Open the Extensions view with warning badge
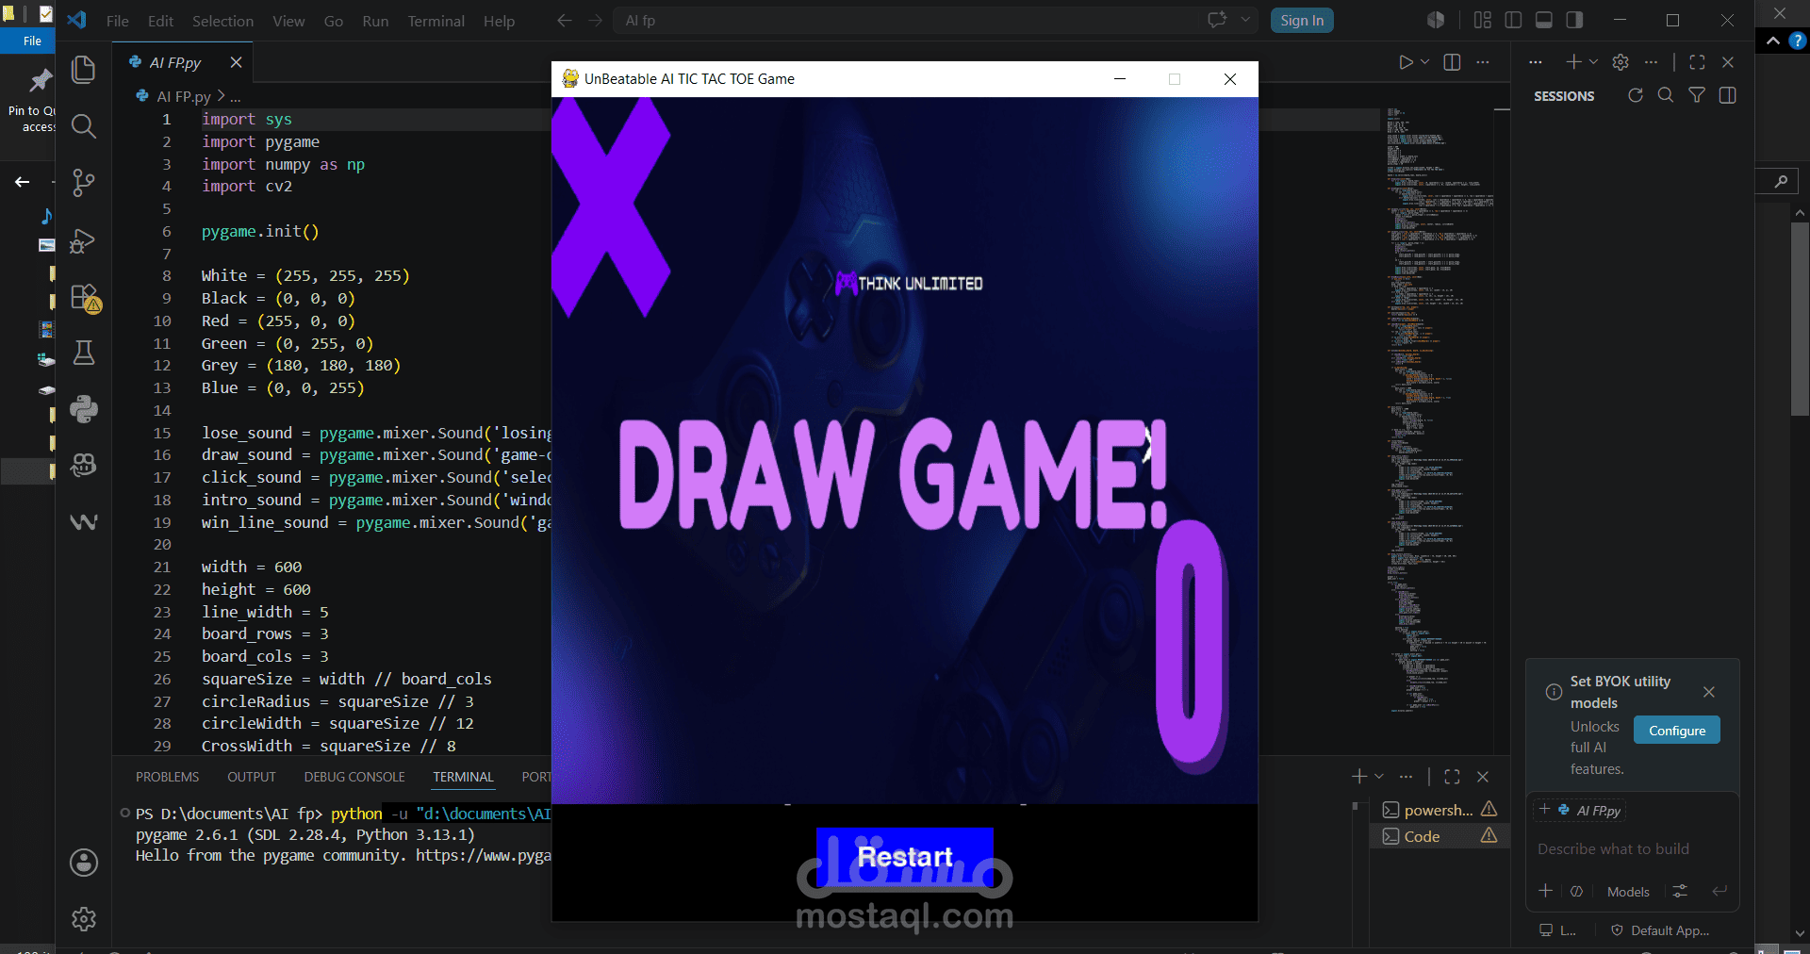The image size is (1810, 954). pos(85,298)
